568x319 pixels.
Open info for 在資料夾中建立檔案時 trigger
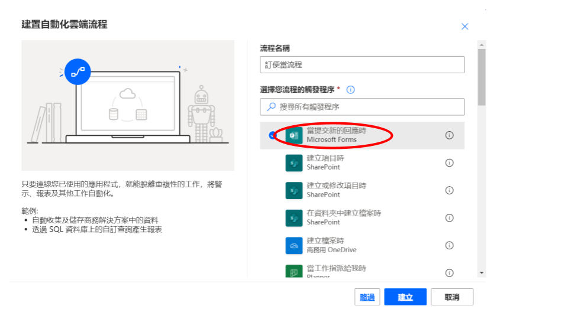coord(449,218)
